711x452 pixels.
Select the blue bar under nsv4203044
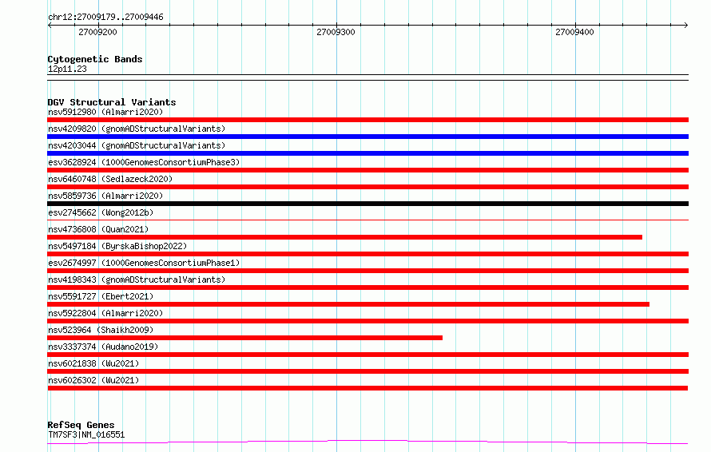[x=367, y=153]
